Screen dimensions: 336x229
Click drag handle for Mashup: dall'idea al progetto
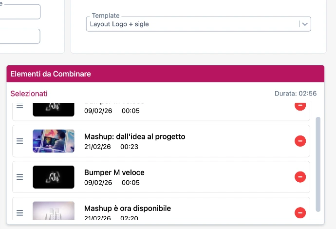coord(20,141)
